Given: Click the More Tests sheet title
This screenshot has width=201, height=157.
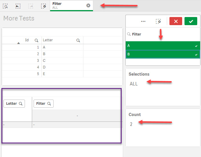Looking at the screenshot, I should coord(19,18).
